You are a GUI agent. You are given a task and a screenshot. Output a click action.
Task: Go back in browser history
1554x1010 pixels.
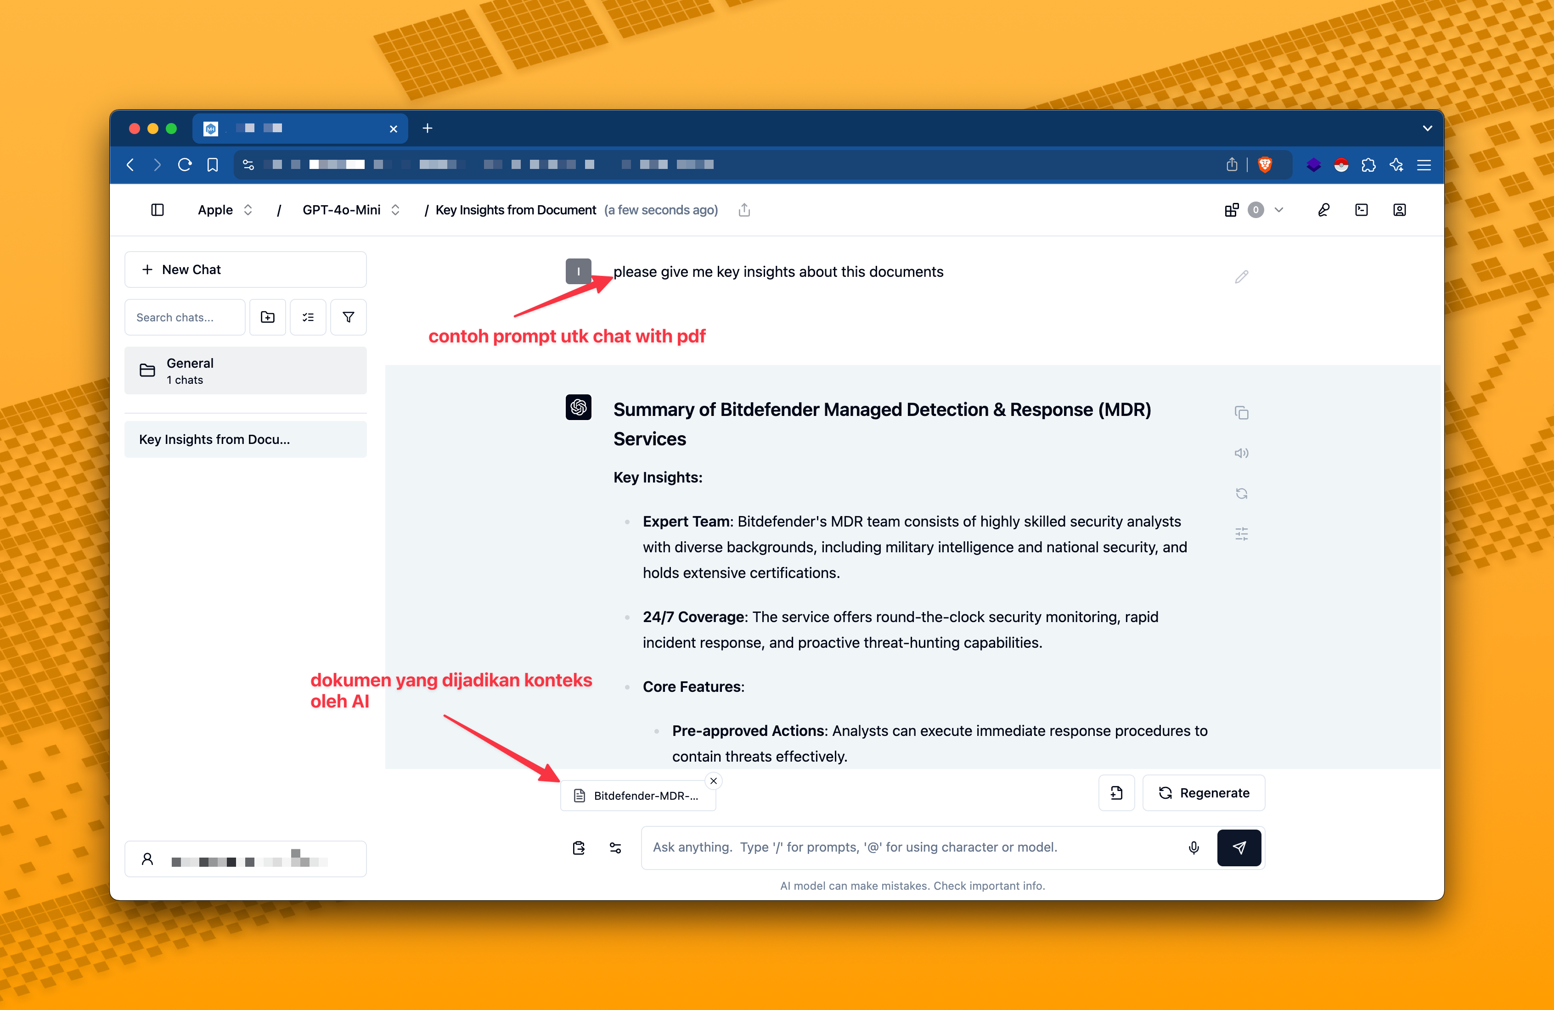(x=130, y=164)
